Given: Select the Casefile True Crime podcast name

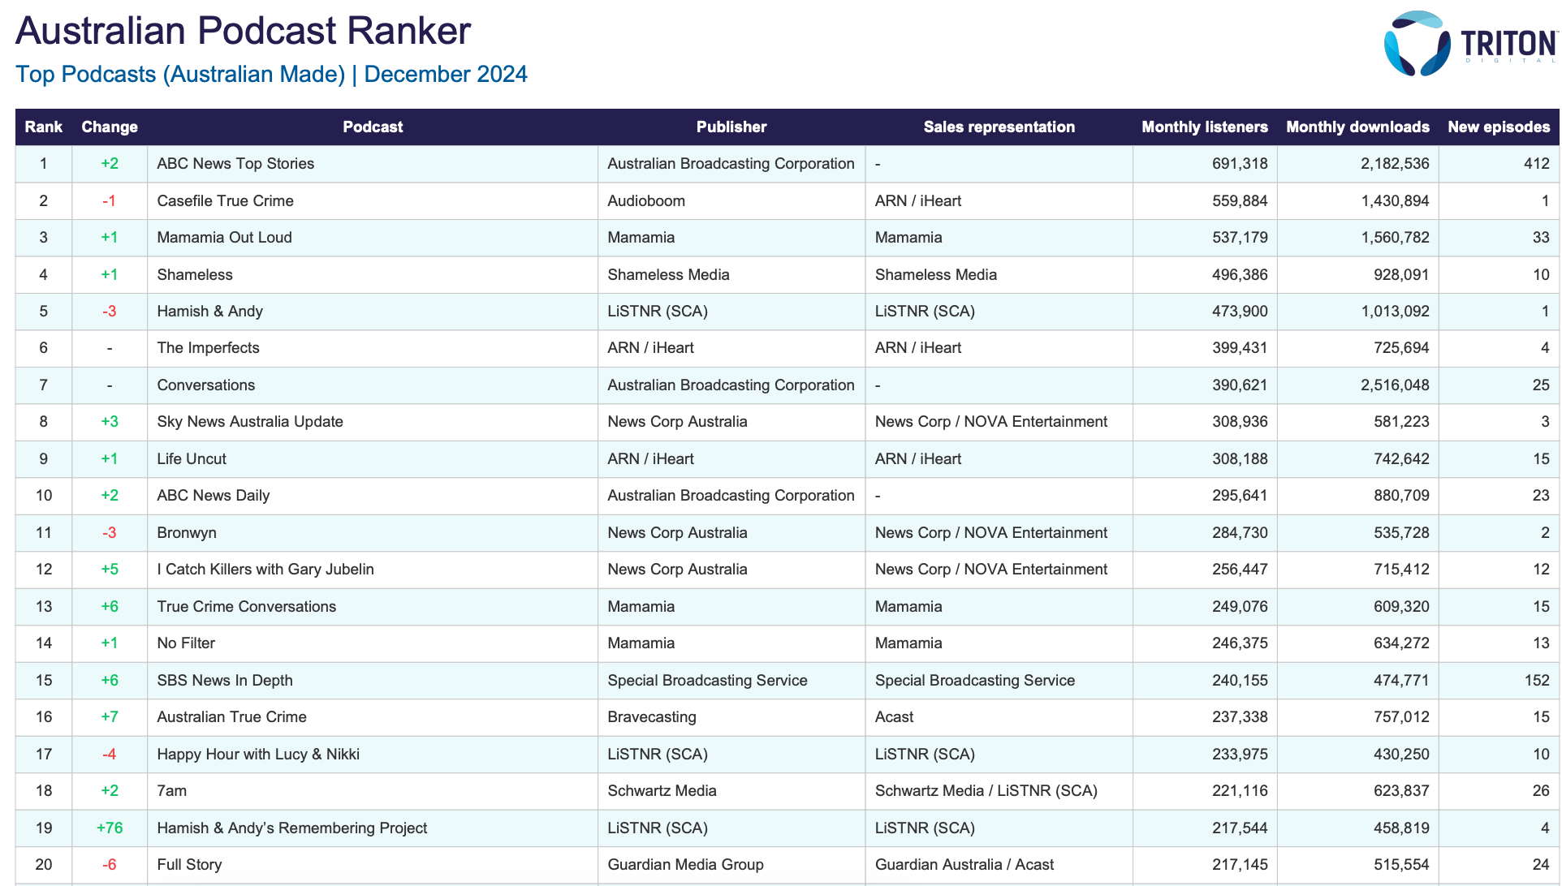Looking at the screenshot, I should (225, 200).
